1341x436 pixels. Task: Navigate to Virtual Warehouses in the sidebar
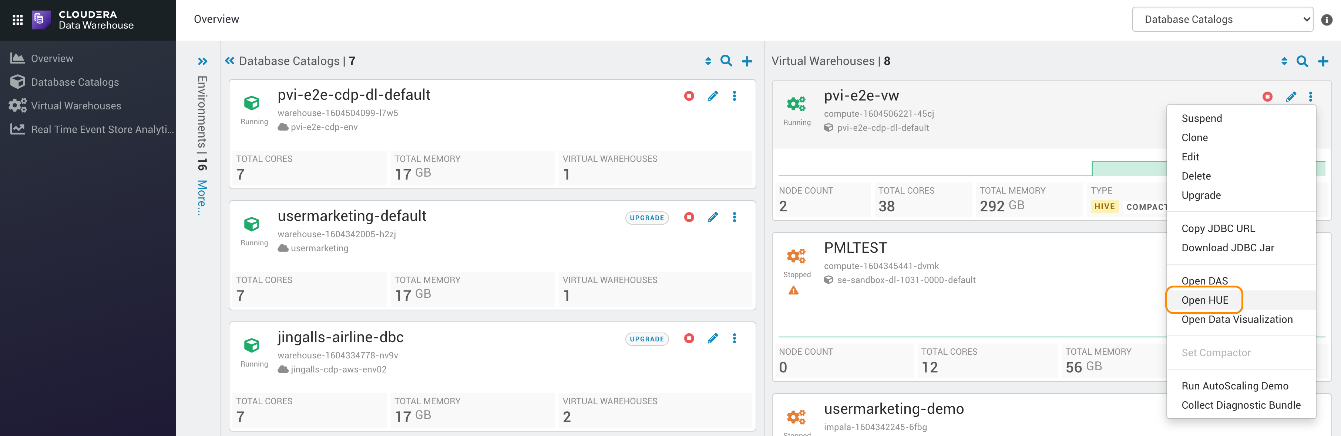76,106
